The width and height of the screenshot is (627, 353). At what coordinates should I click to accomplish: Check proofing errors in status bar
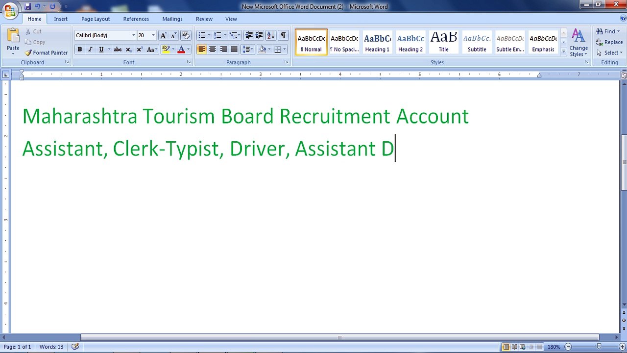pos(75,347)
